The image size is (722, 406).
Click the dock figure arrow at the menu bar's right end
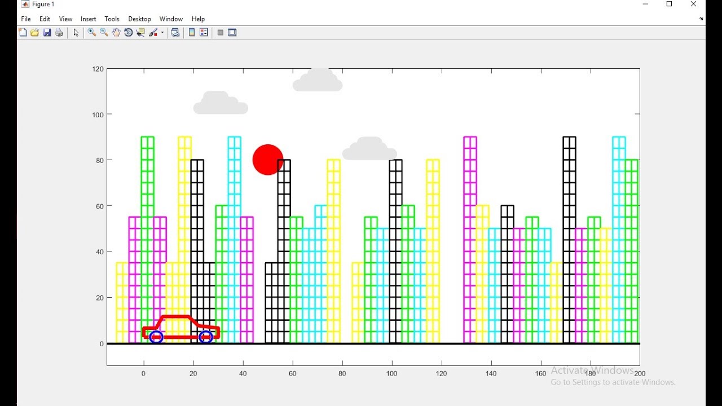click(701, 19)
